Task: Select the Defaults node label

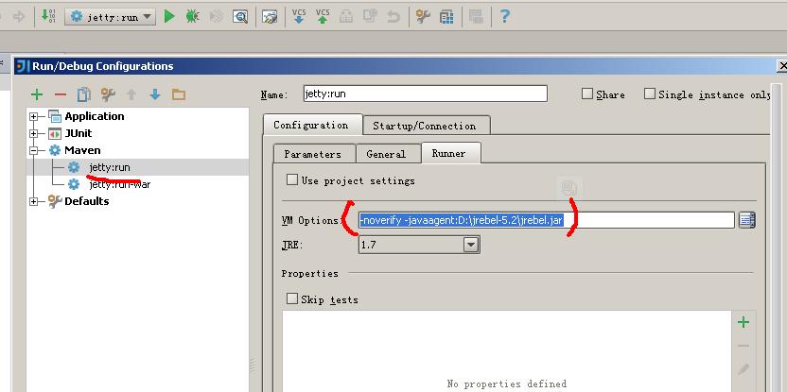Action: (x=86, y=201)
